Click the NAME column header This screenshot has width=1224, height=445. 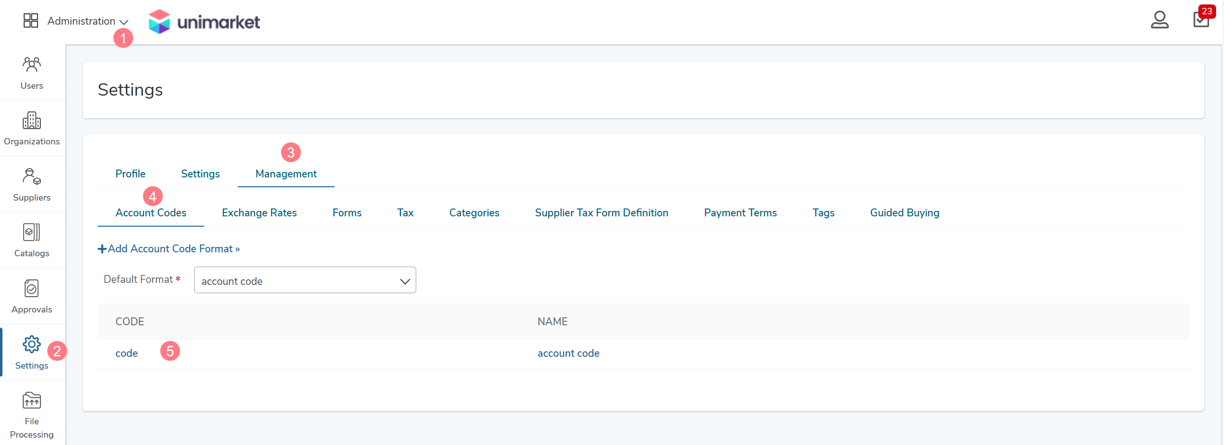click(x=552, y=321)
